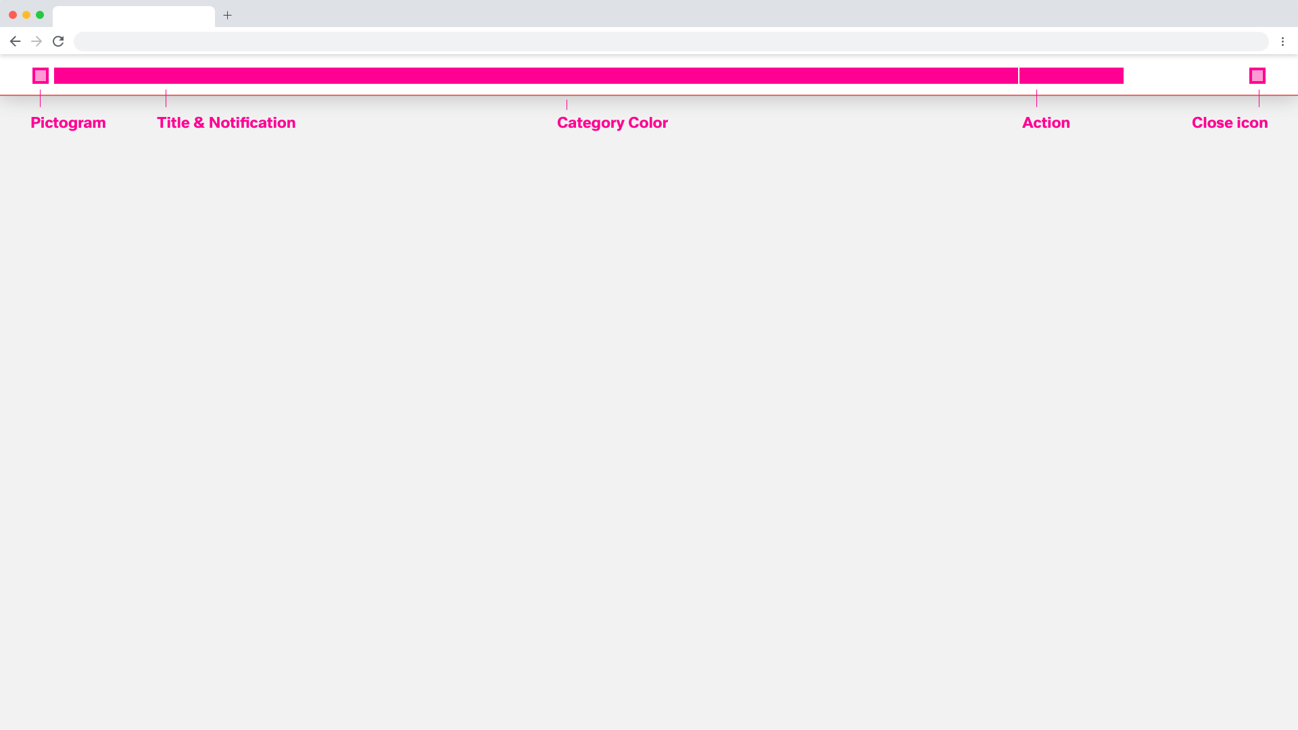Click the red window close dot
Image resolution: width=1298 pixels, height=730 pixels.
tap(13, 15)
